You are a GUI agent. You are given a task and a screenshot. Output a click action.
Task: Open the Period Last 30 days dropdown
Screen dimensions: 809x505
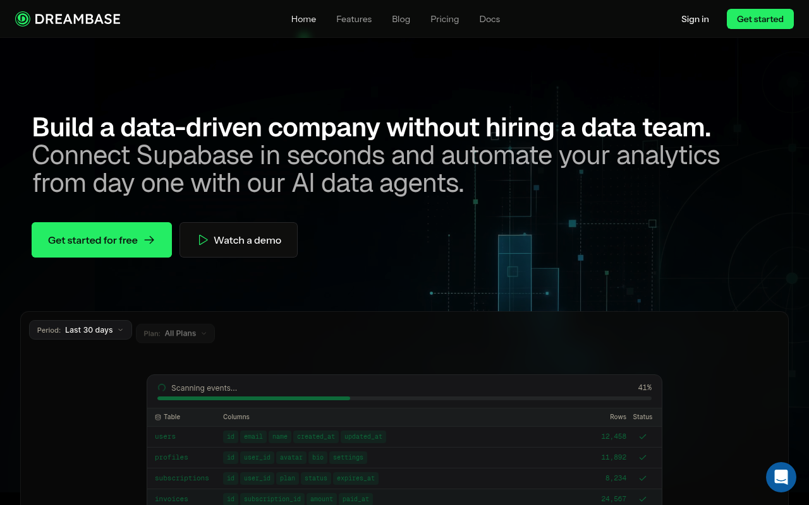point(80,330)
